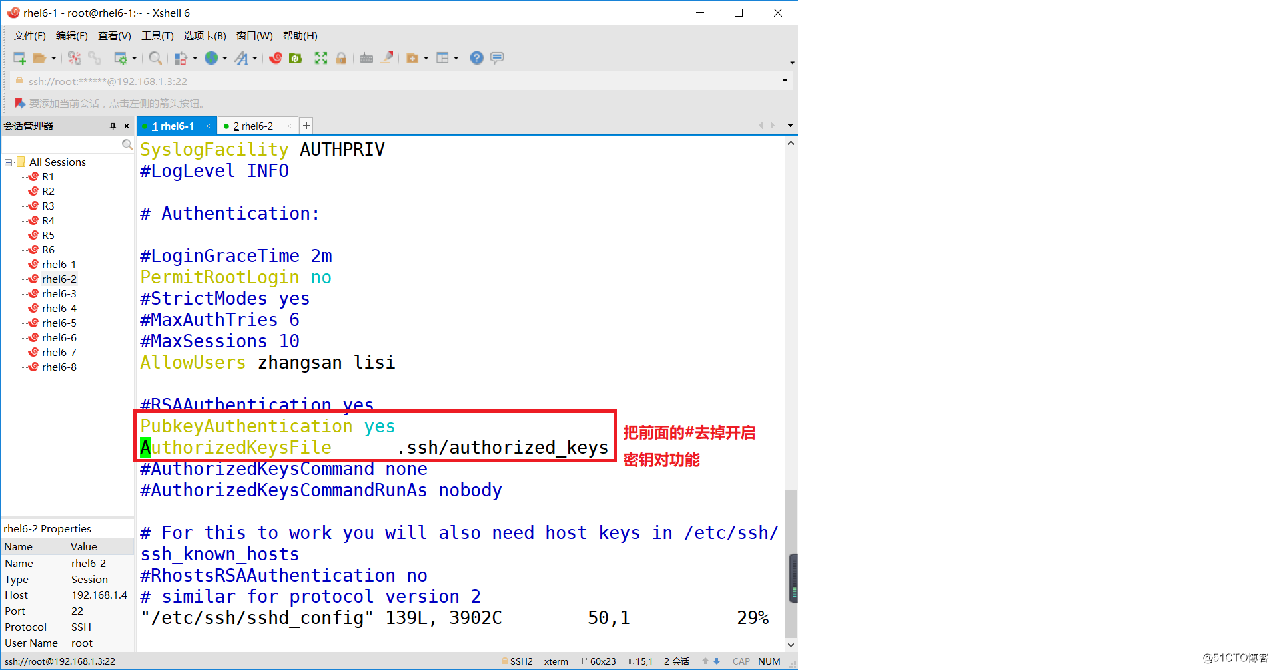This screenshot has width=1275, height=670.
Task: Expand the window layout dropdown arrow
Action: click(456, 58)
